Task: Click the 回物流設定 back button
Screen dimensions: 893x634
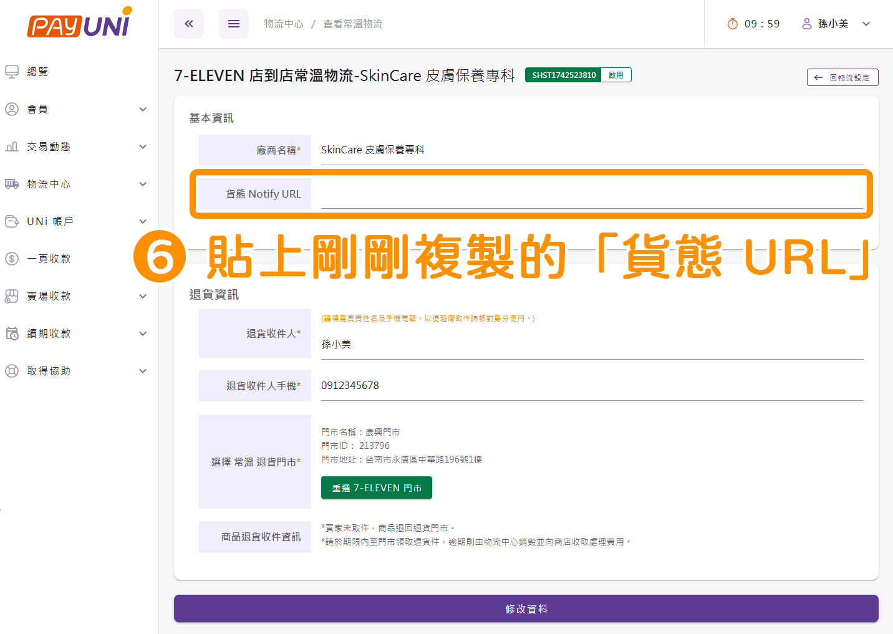Action: point(842,77)
